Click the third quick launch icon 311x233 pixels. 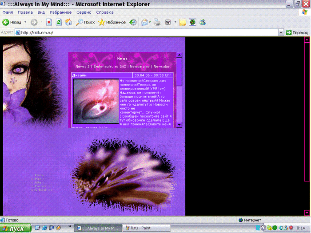(x=52, y=228)
